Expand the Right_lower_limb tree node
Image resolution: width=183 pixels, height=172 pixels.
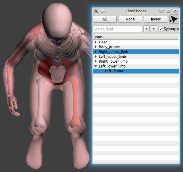coord(96,61)
